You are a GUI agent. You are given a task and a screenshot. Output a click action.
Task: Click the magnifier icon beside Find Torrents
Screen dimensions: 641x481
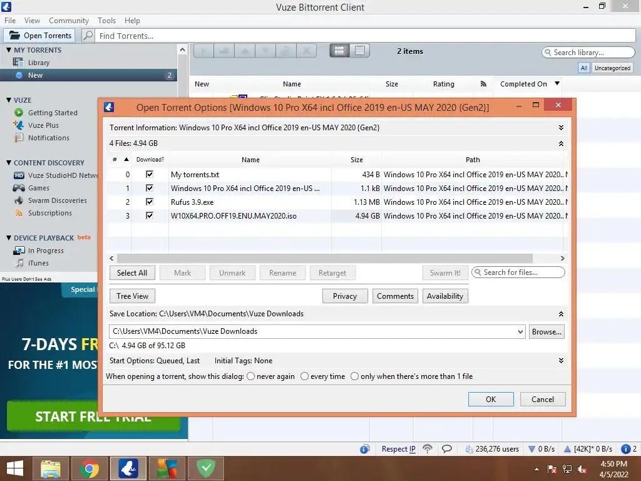pyautogui.click(x=88, y=36)
